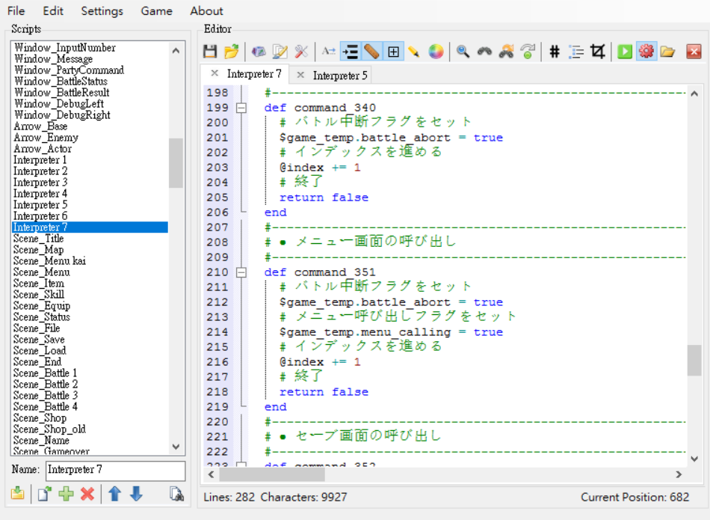Screen dimensions: 710x520
Task: Click the editor scroll right arrow
Action: 679,474
